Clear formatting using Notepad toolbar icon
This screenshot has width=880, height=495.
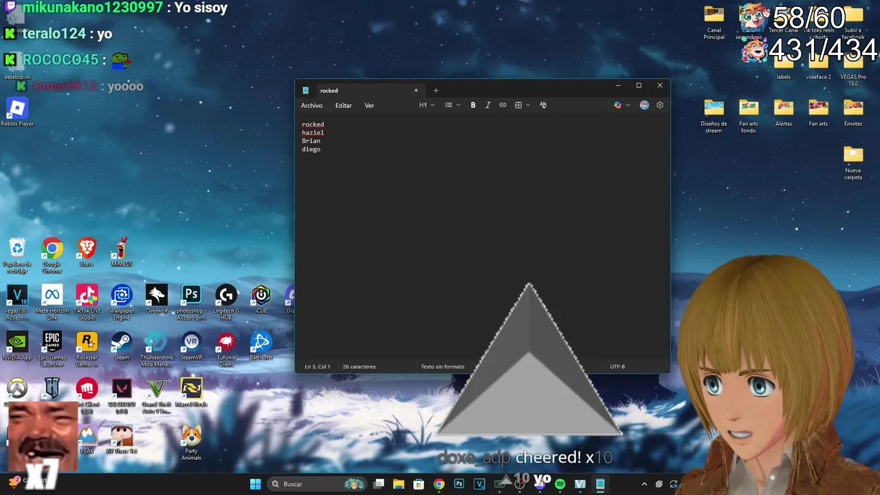pyautogui.click(x=543, y=105)
